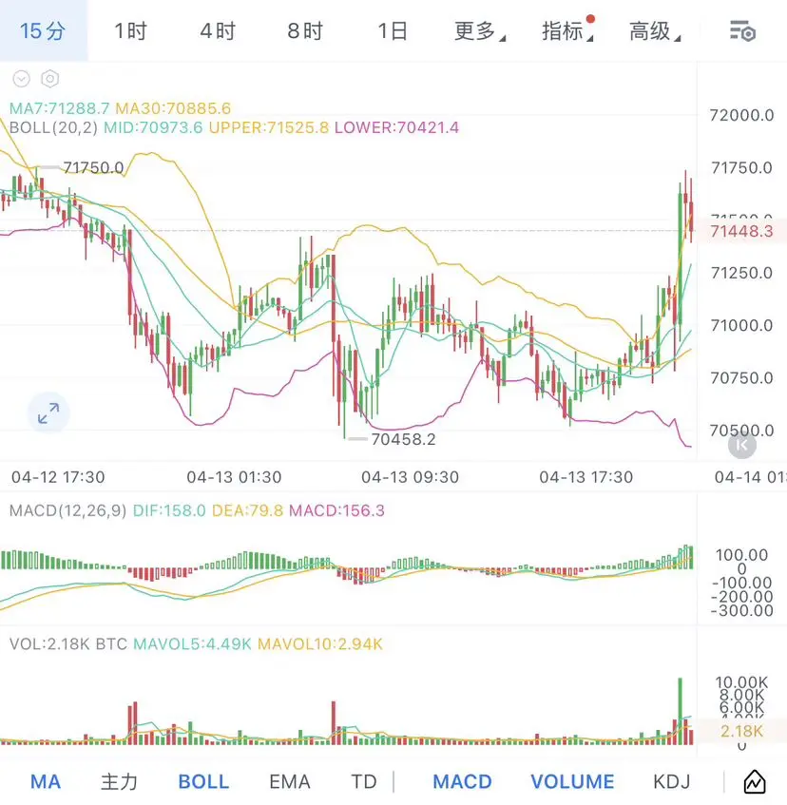Screen dimensions: 787x805
Task: Click the DEA:79.8 value
Action: point(247,510)
